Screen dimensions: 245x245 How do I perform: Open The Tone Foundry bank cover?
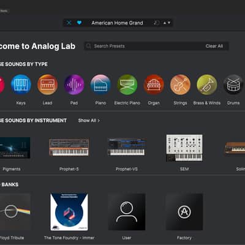(69, 212)
